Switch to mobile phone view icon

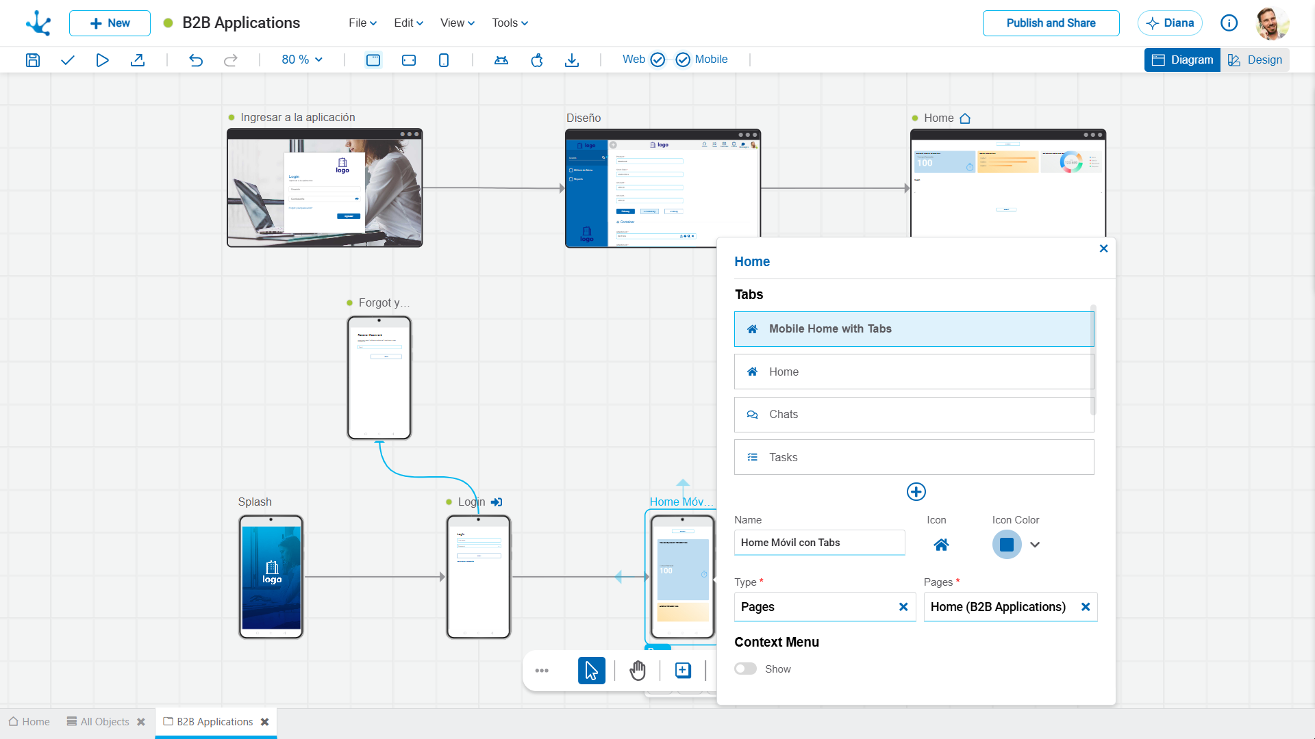pyautogui.click(x=444, y=60)
